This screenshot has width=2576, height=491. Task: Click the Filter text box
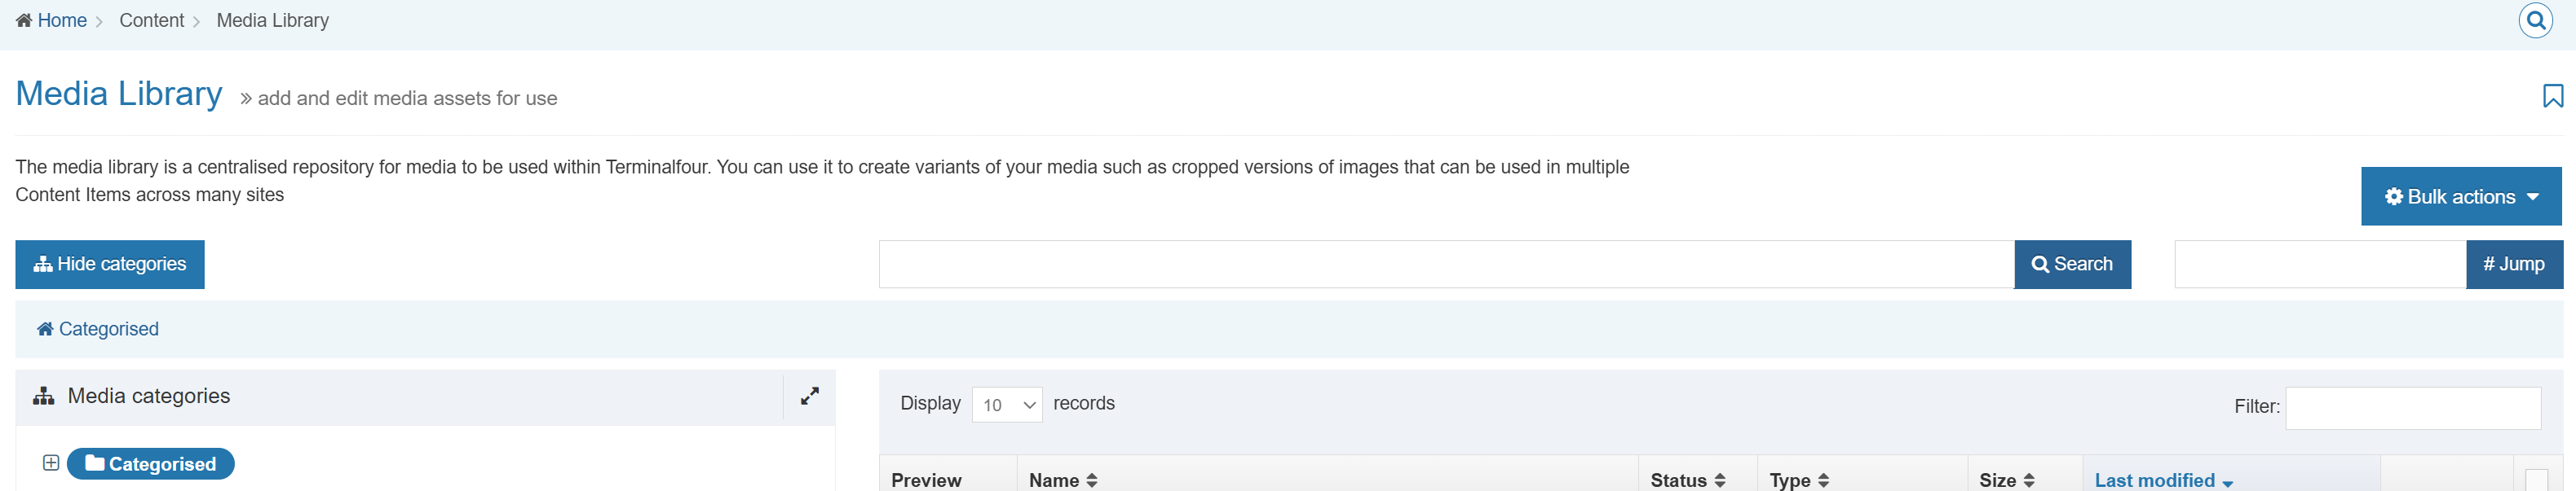click(2412, 407)
